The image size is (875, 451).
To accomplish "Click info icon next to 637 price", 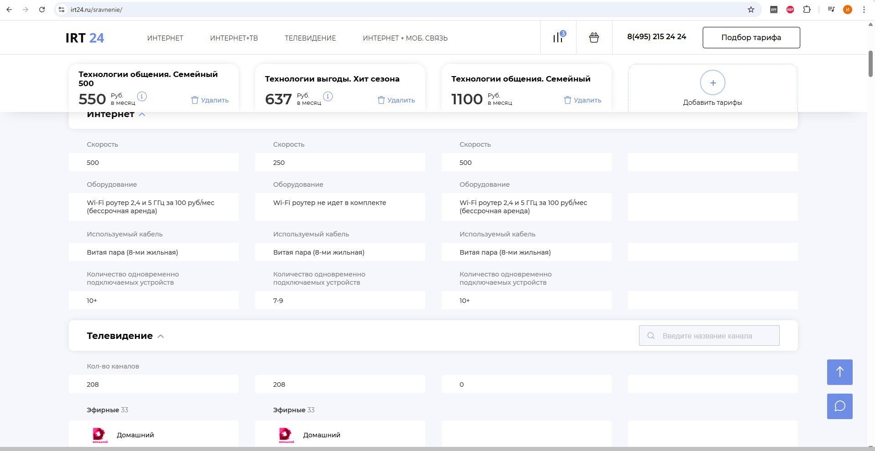I will (x=328, y=97).
